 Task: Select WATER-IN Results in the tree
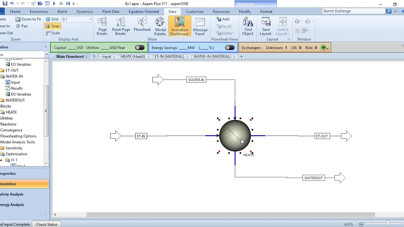(17, 88)
